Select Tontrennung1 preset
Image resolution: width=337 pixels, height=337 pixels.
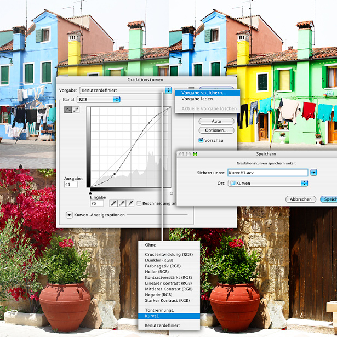[169, 310]
